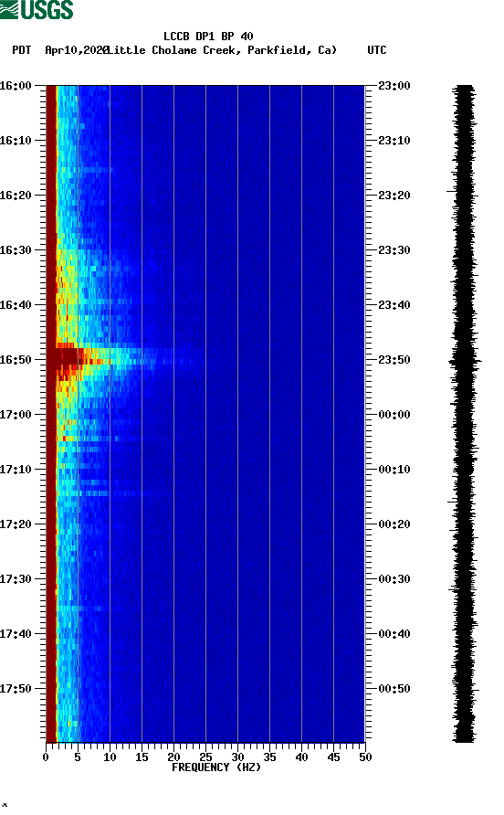
Task: Click the 00:20 UTC time label
Action: tap(394, 524)
